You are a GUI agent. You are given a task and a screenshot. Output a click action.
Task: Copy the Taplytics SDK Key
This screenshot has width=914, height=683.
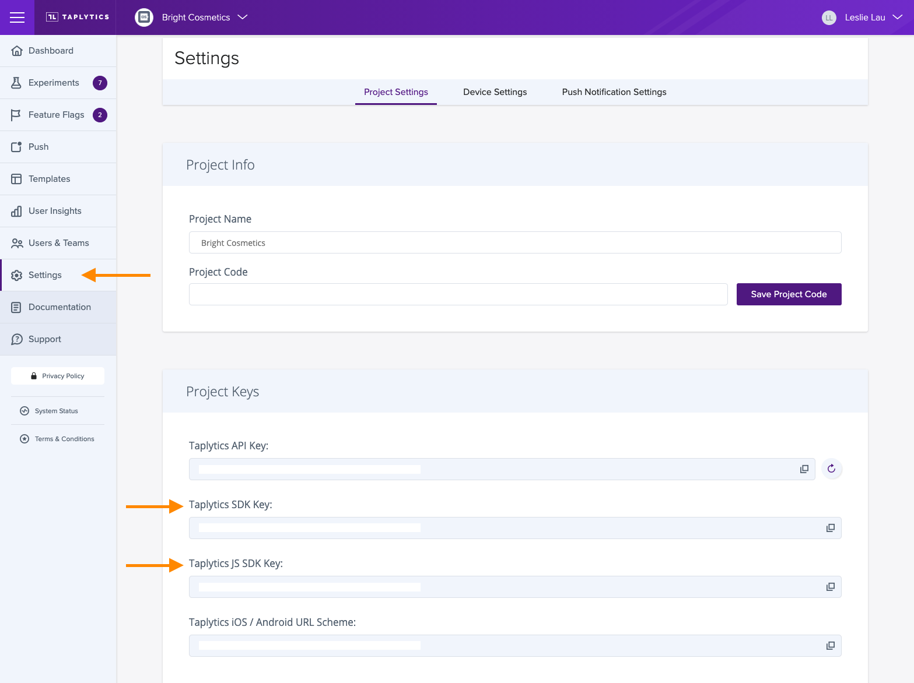pos(831,528)
